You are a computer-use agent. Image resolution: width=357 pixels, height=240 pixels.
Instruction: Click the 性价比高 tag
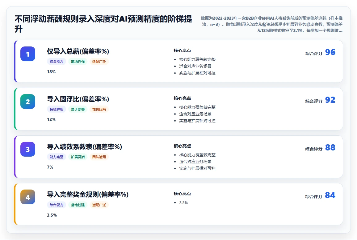[x=99, y=109]
